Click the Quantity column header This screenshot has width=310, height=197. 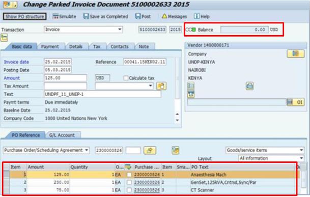click(x=92, y=167)
